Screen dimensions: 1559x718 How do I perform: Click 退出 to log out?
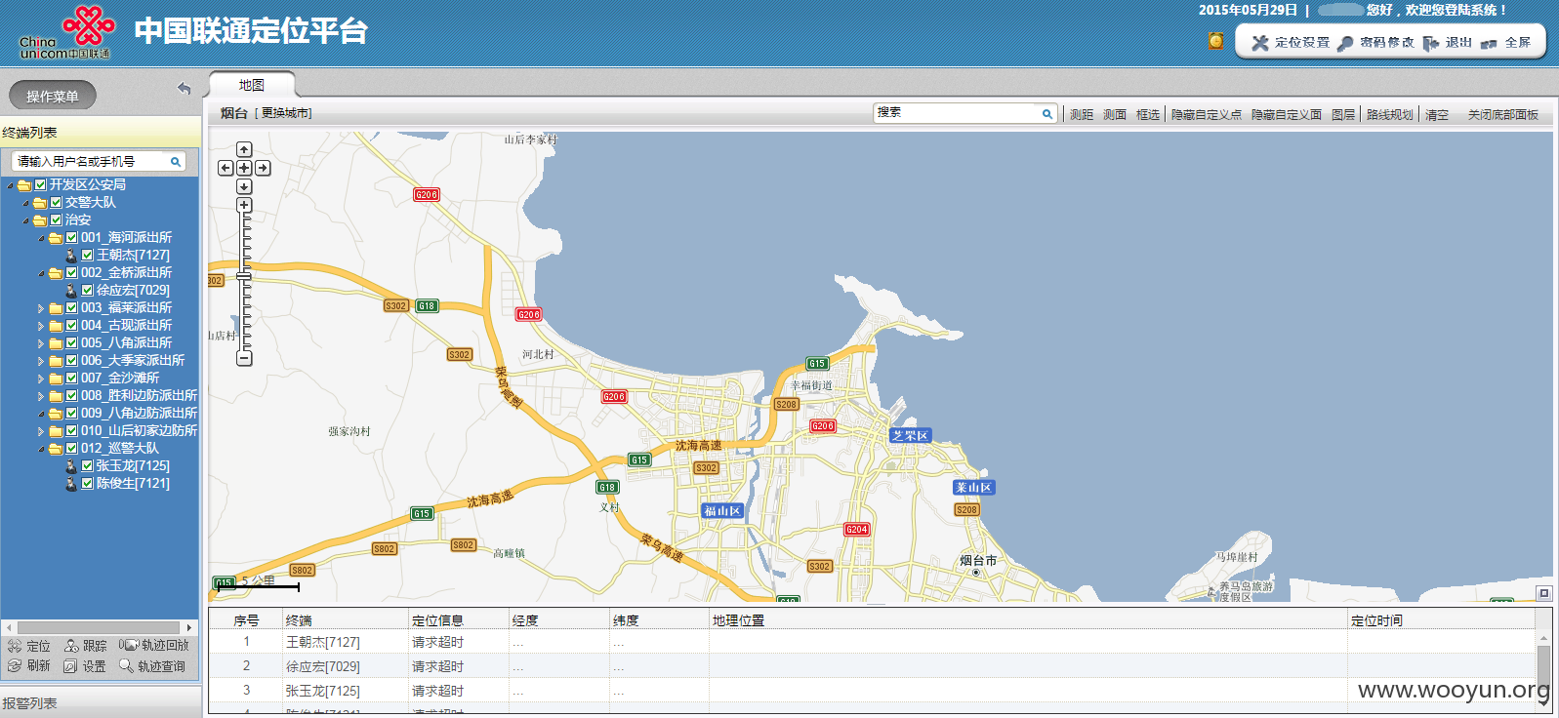point(1447,43)
